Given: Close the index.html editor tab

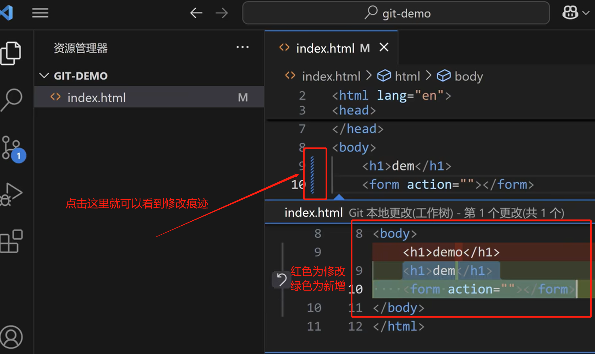Looking at the screenshot, I should point(384,47).
